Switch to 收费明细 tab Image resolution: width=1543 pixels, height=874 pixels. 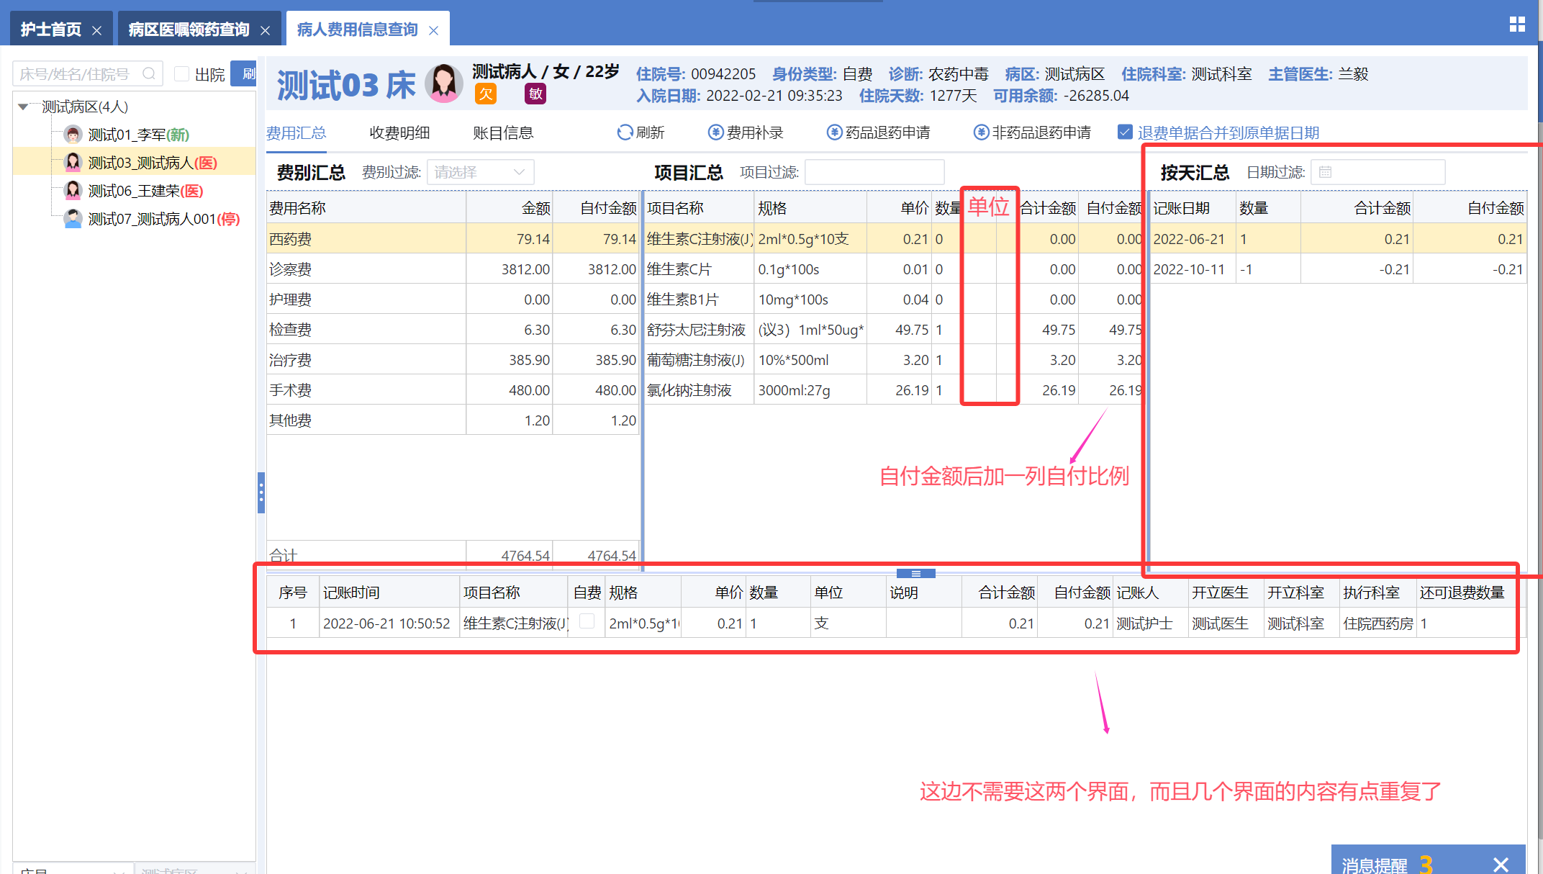pyautogui.click(x=399, y=132)
